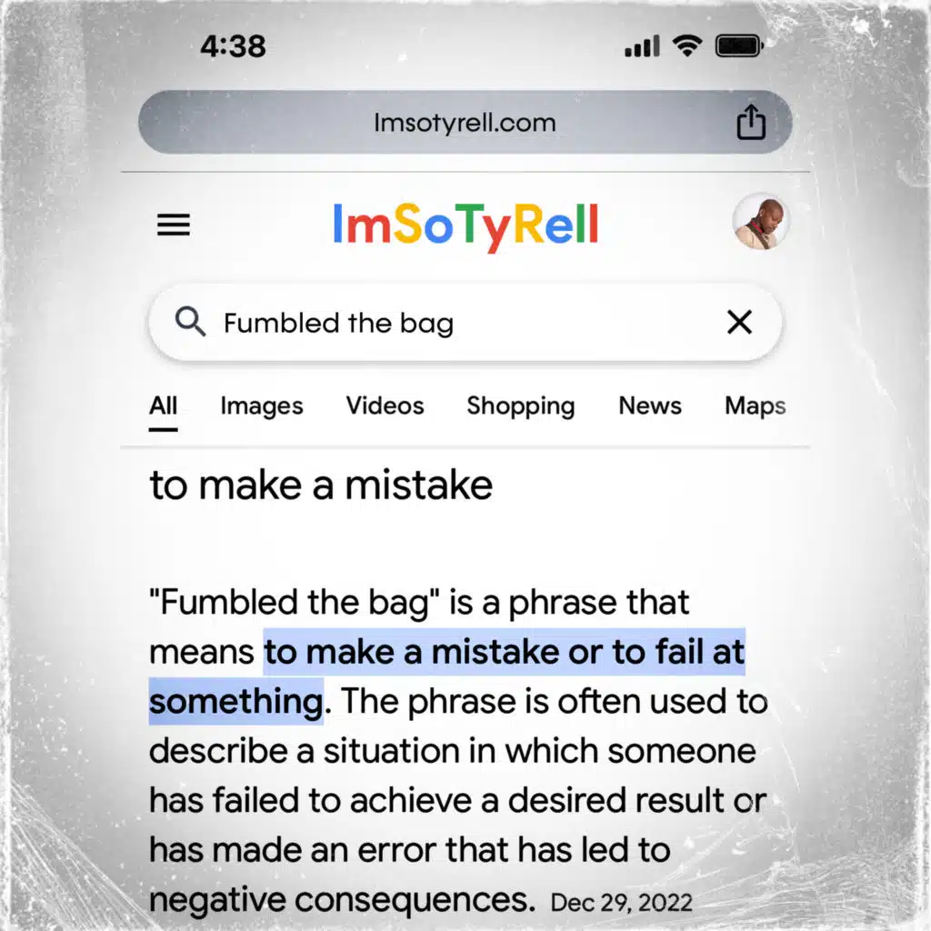Click the ImSoTyRell colorful logo
The height and width of the screenshot is (931, 931).
pyautogui.click(x=465, y=225)
